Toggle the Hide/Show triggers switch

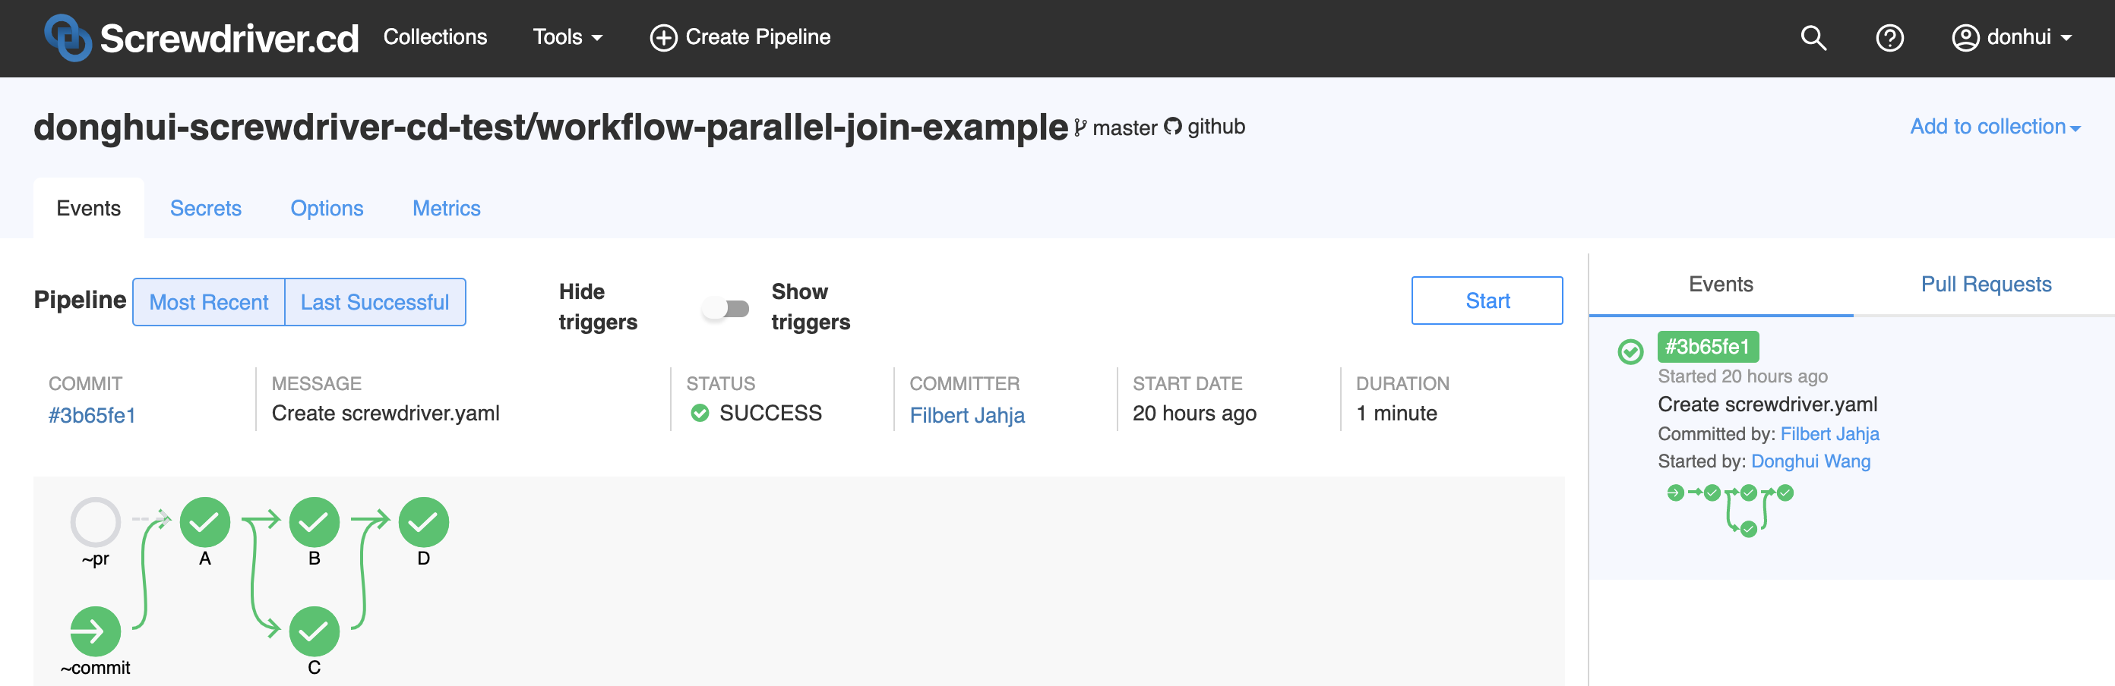tap(726, 309)
